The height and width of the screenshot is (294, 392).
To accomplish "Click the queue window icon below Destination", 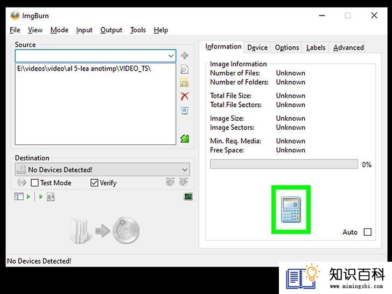I will pos(19,197).
